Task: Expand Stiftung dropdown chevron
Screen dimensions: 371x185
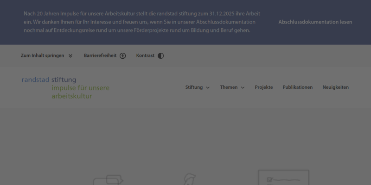Action: click(x=208, y=88)
